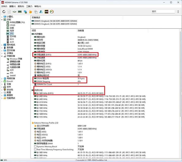Screen dimensions: 182x162
Task: Select the 芯片组 tree item
Action: (x=13, y=36)
